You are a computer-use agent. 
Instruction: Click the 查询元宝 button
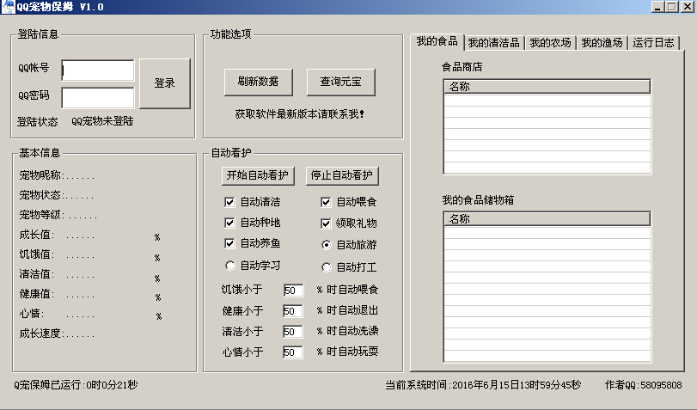click(341, 82)
